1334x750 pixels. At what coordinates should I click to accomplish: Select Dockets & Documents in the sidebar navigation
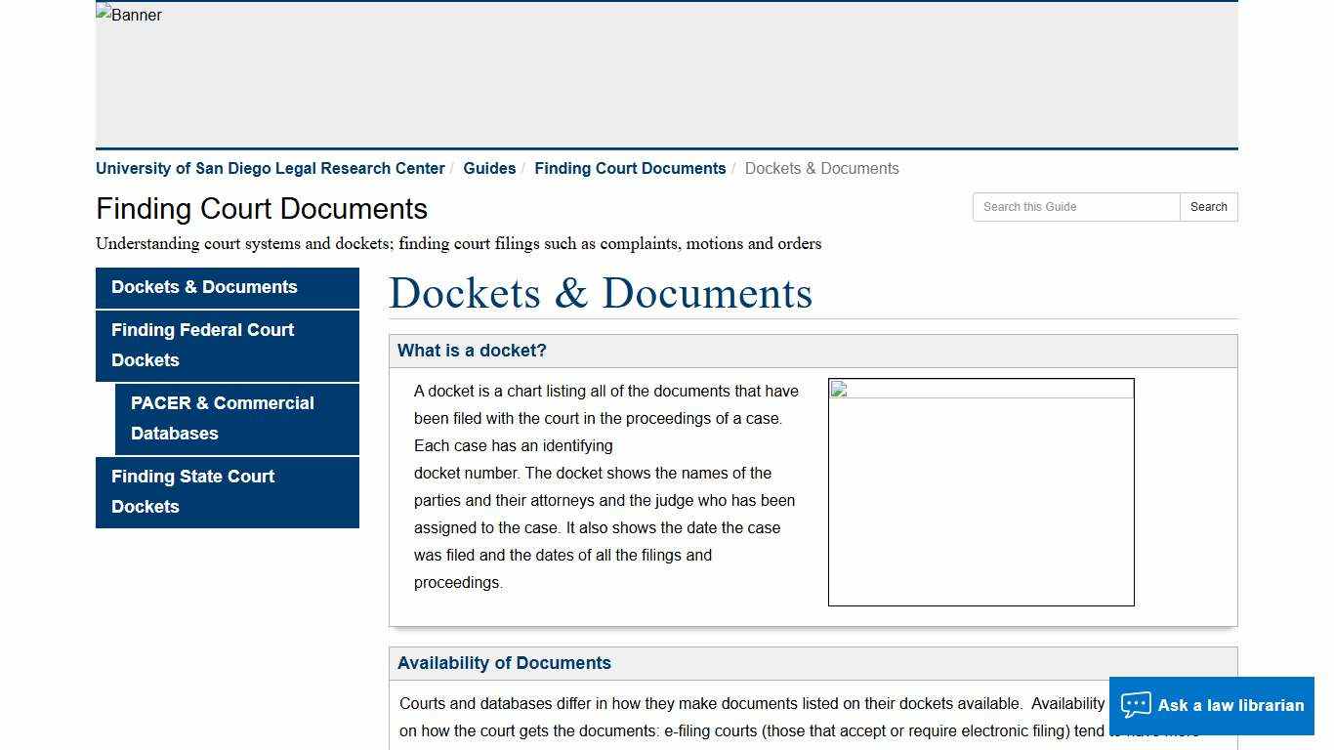tap(204, 287)
